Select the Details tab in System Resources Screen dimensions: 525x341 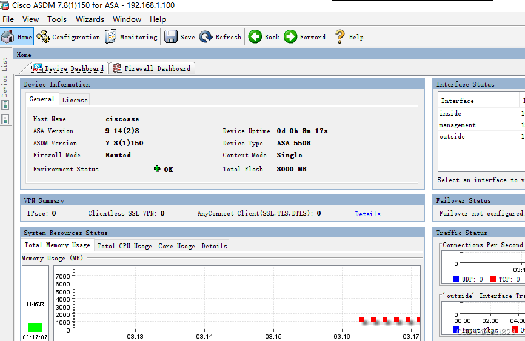click(x=214, y=246)
